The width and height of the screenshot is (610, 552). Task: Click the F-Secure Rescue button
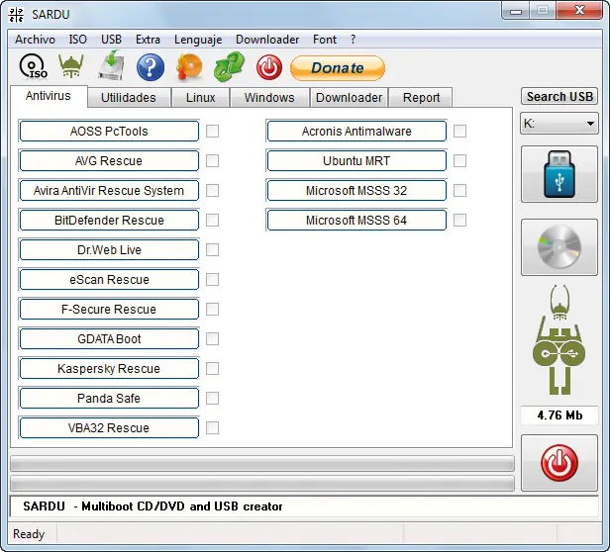(109, 309)
